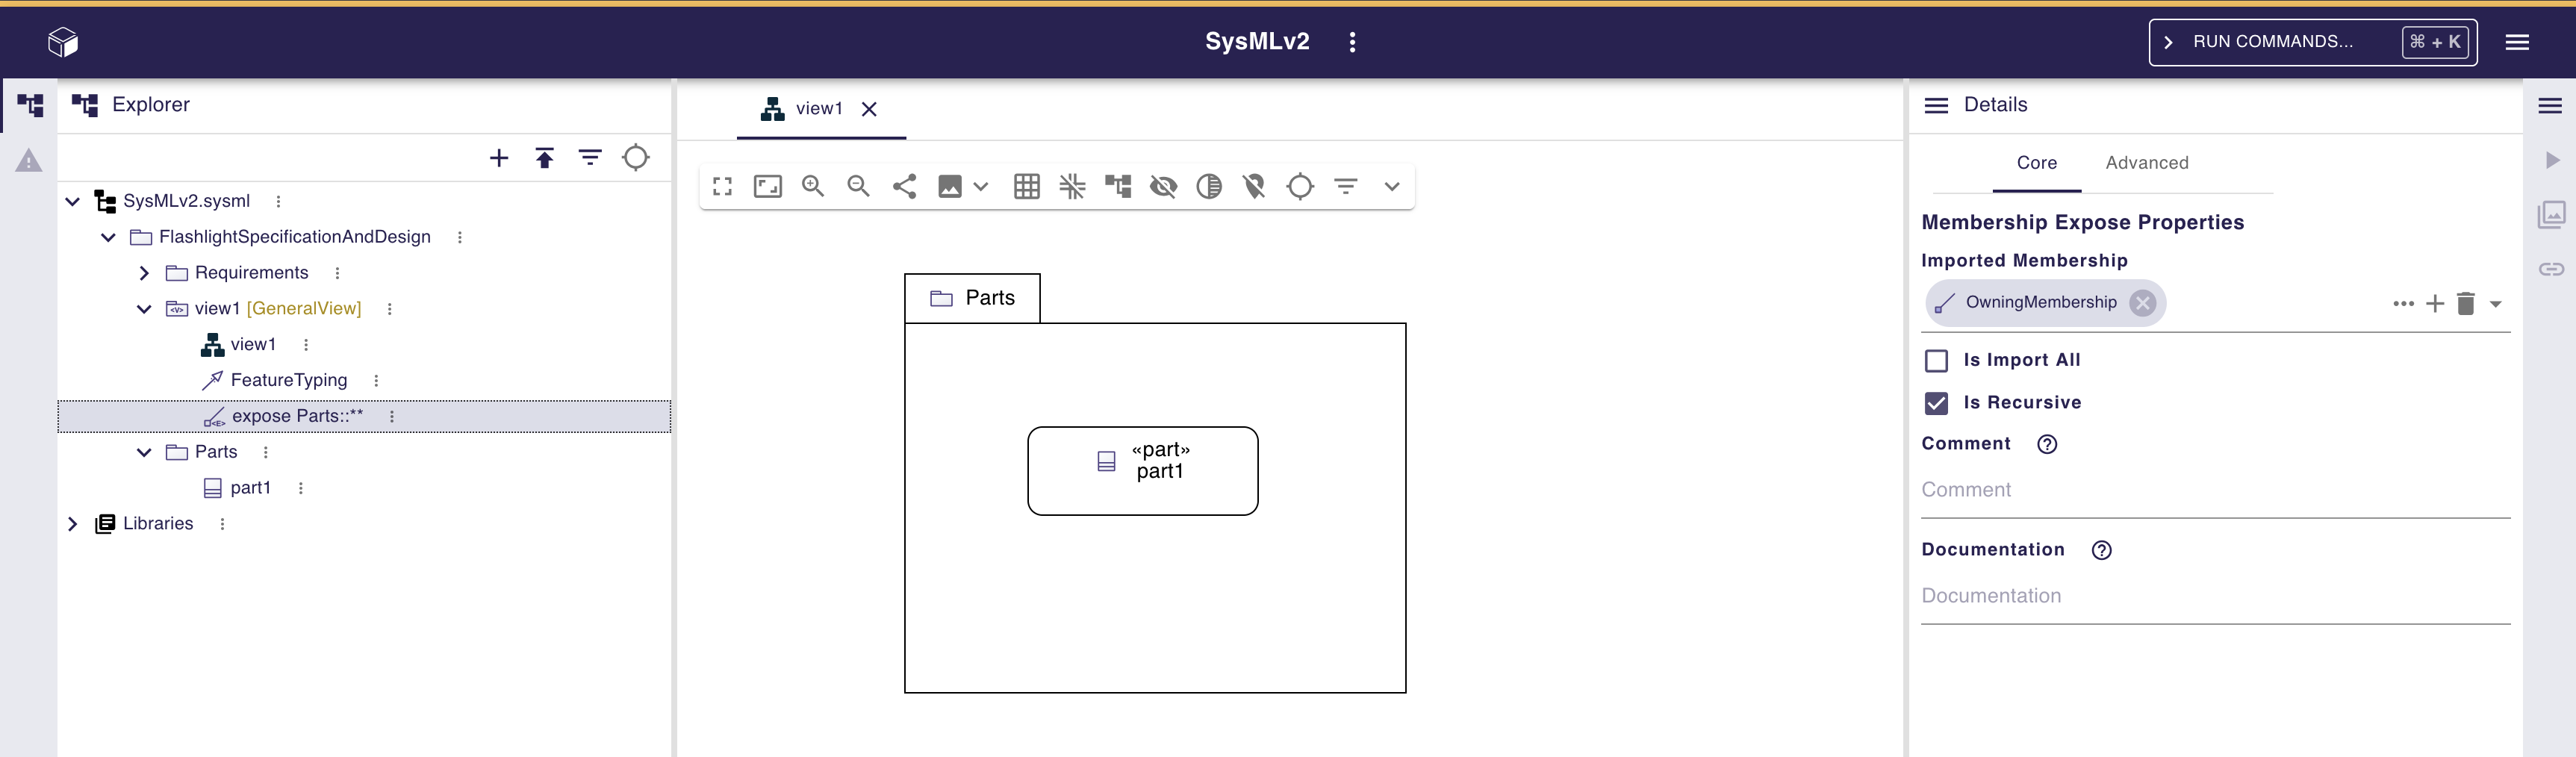Open the contrast theme toggle icon

(1209, 187)
